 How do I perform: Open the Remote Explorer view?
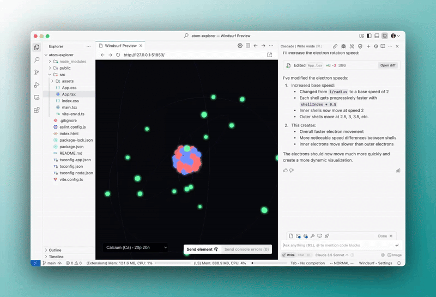click(37, 98)
